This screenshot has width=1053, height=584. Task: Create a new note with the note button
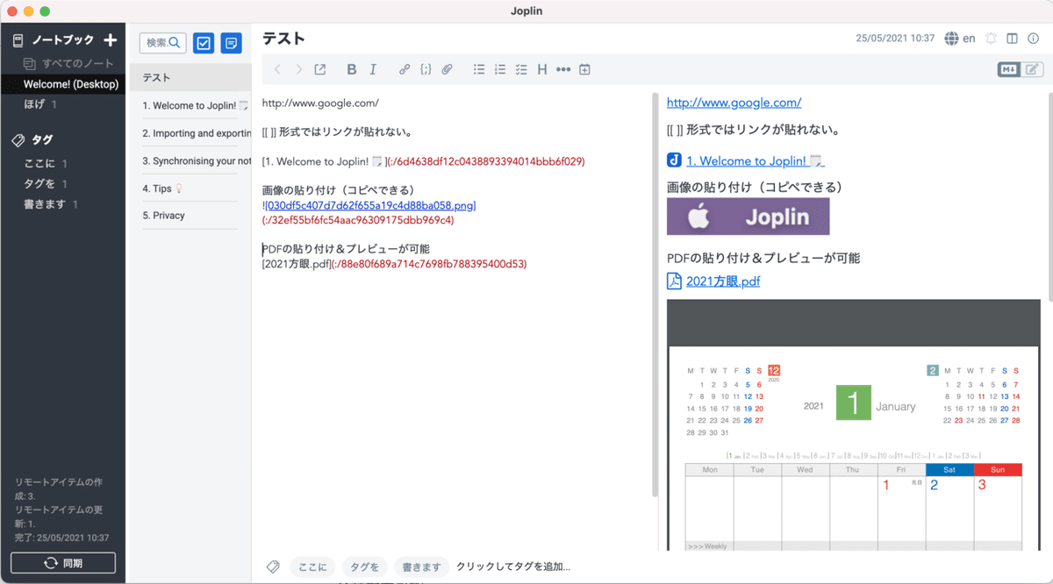232,43
